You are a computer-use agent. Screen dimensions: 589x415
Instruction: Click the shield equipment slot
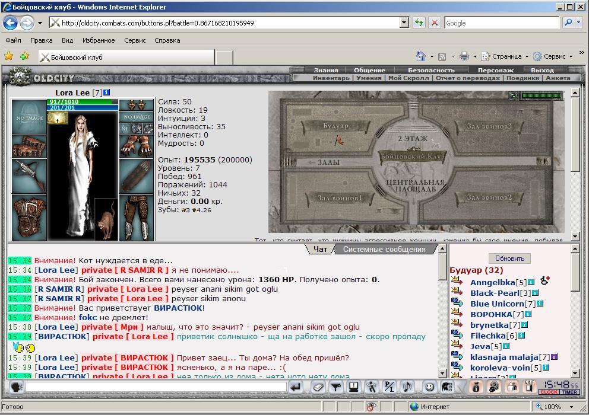click(137, 176)
